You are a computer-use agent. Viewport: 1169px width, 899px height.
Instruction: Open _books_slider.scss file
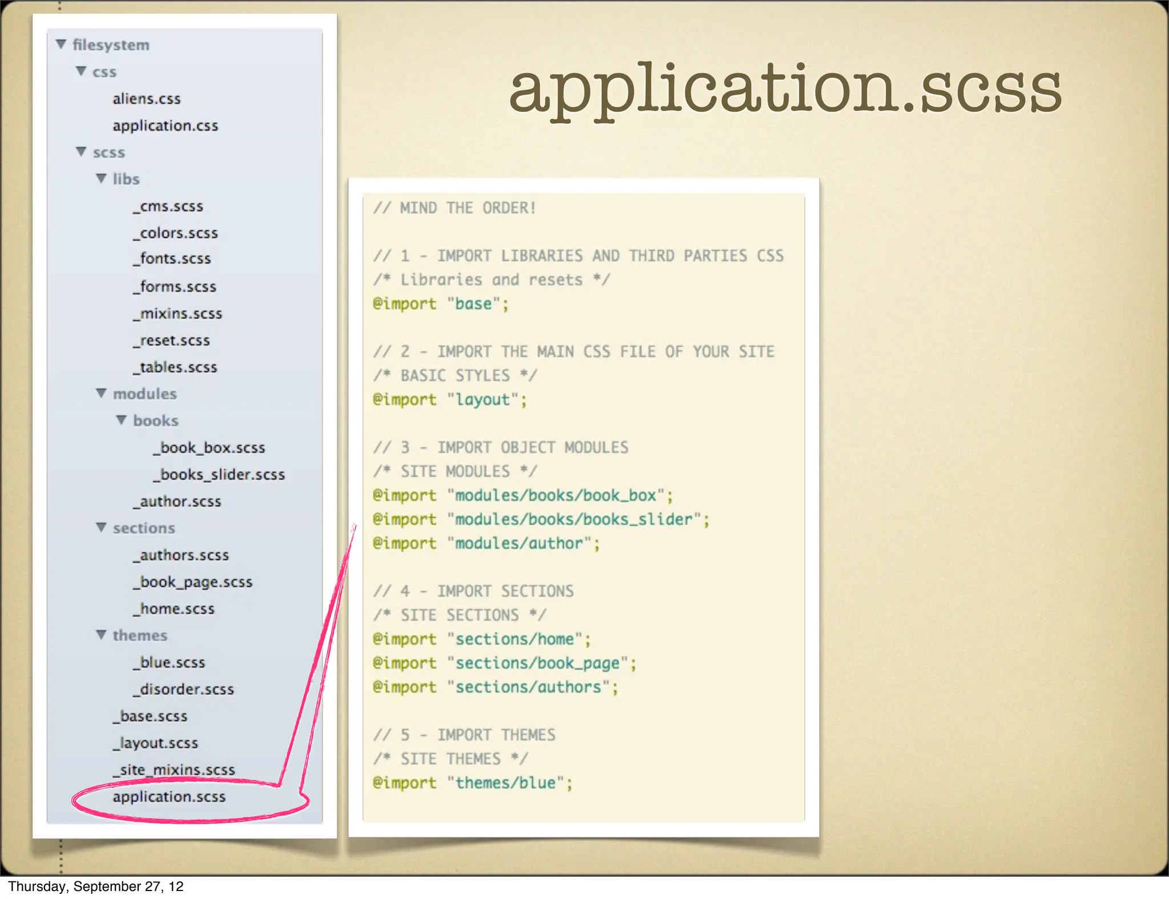coord(219,475)
